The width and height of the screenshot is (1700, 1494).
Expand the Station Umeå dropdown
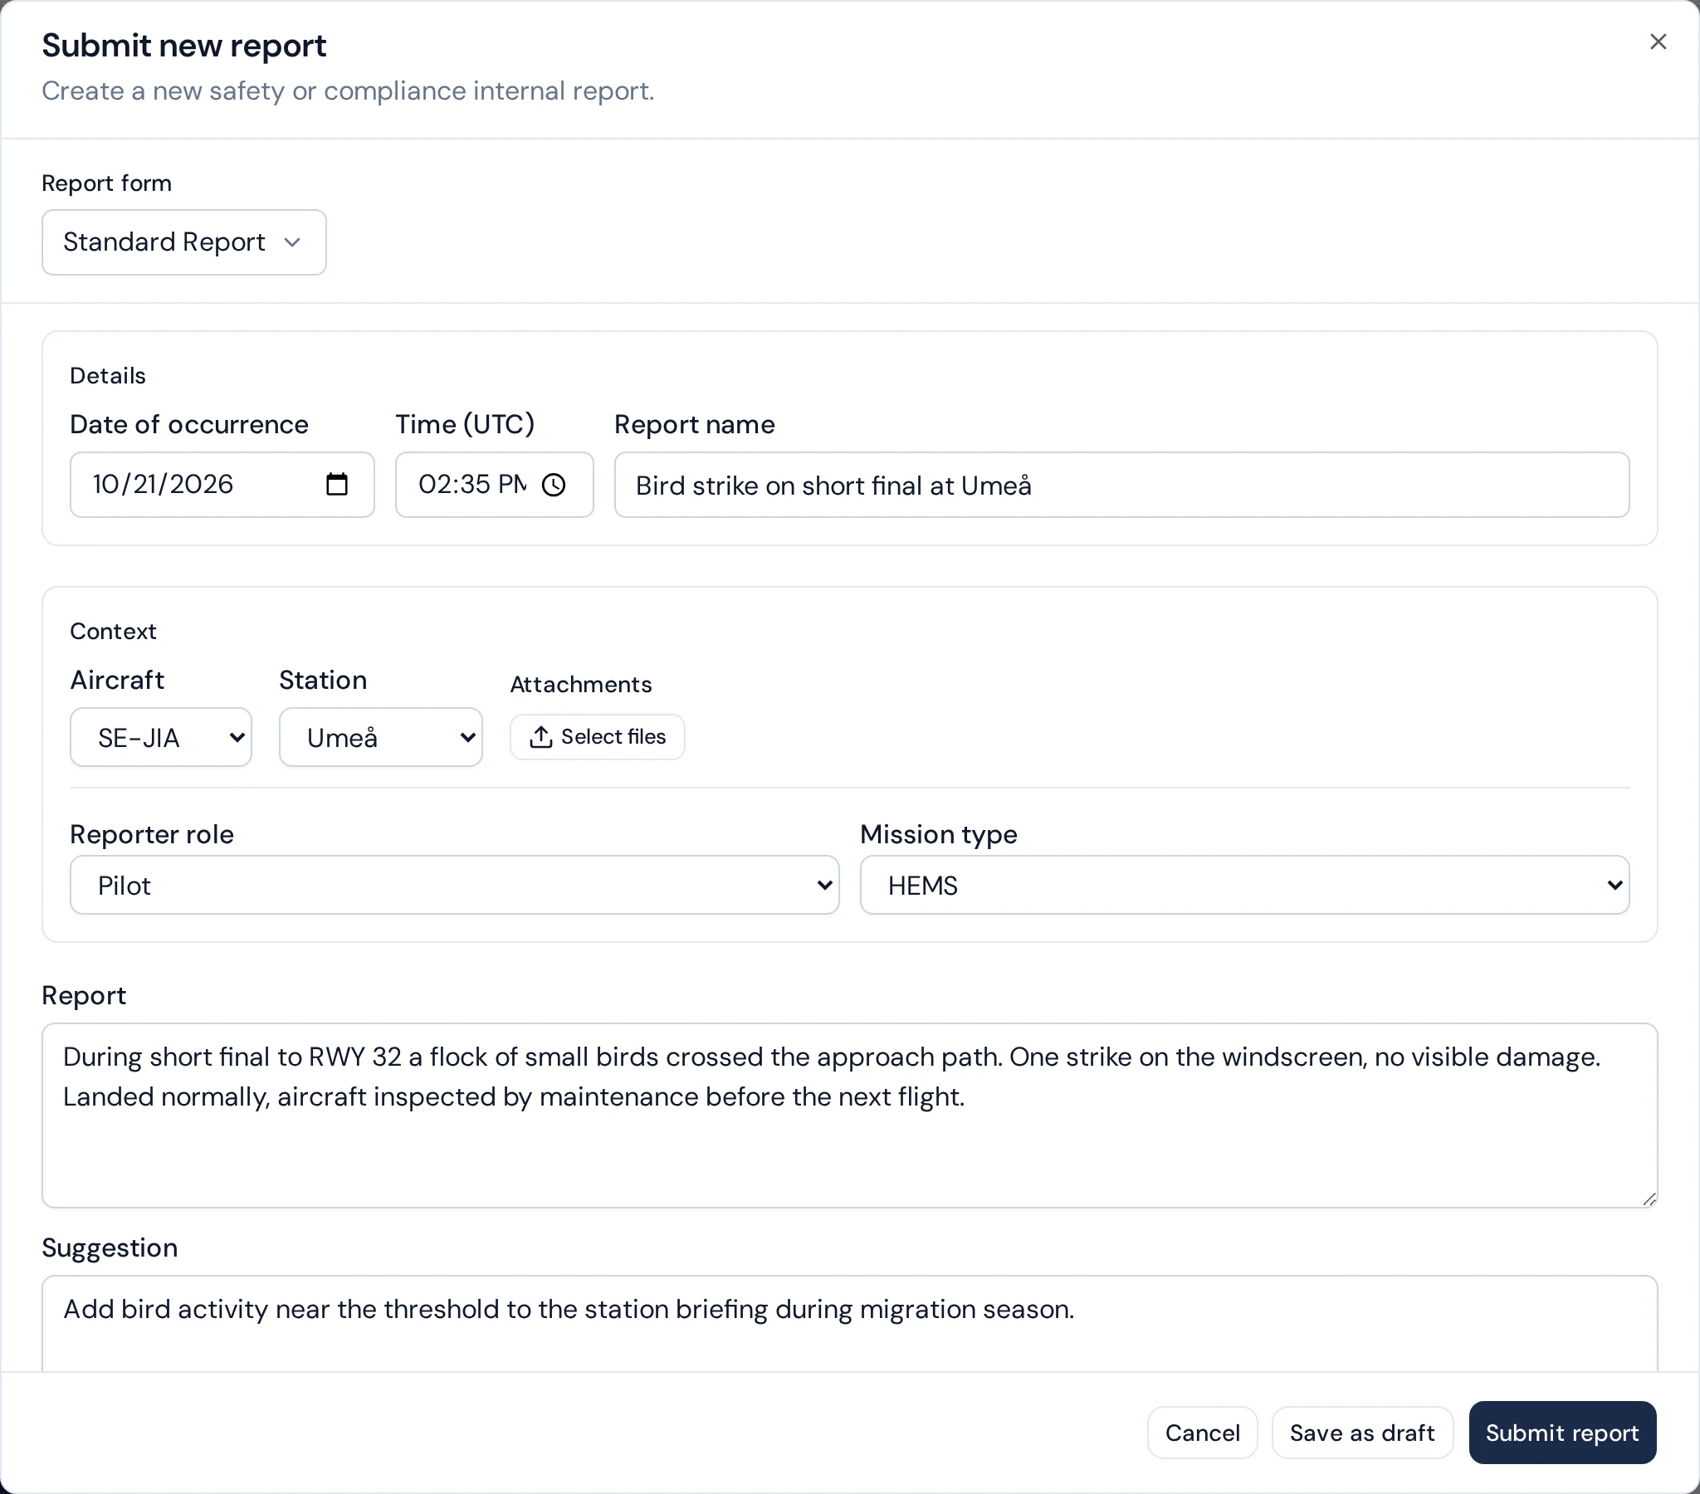click(381, 737)
